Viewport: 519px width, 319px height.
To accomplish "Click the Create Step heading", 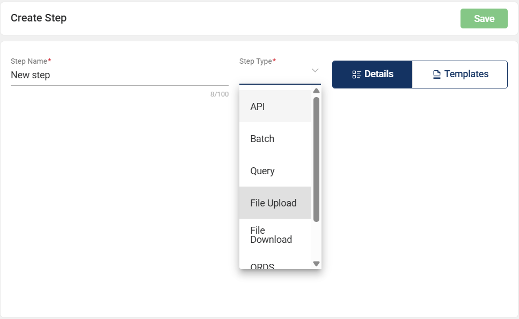I will click(x=39, y=18).
